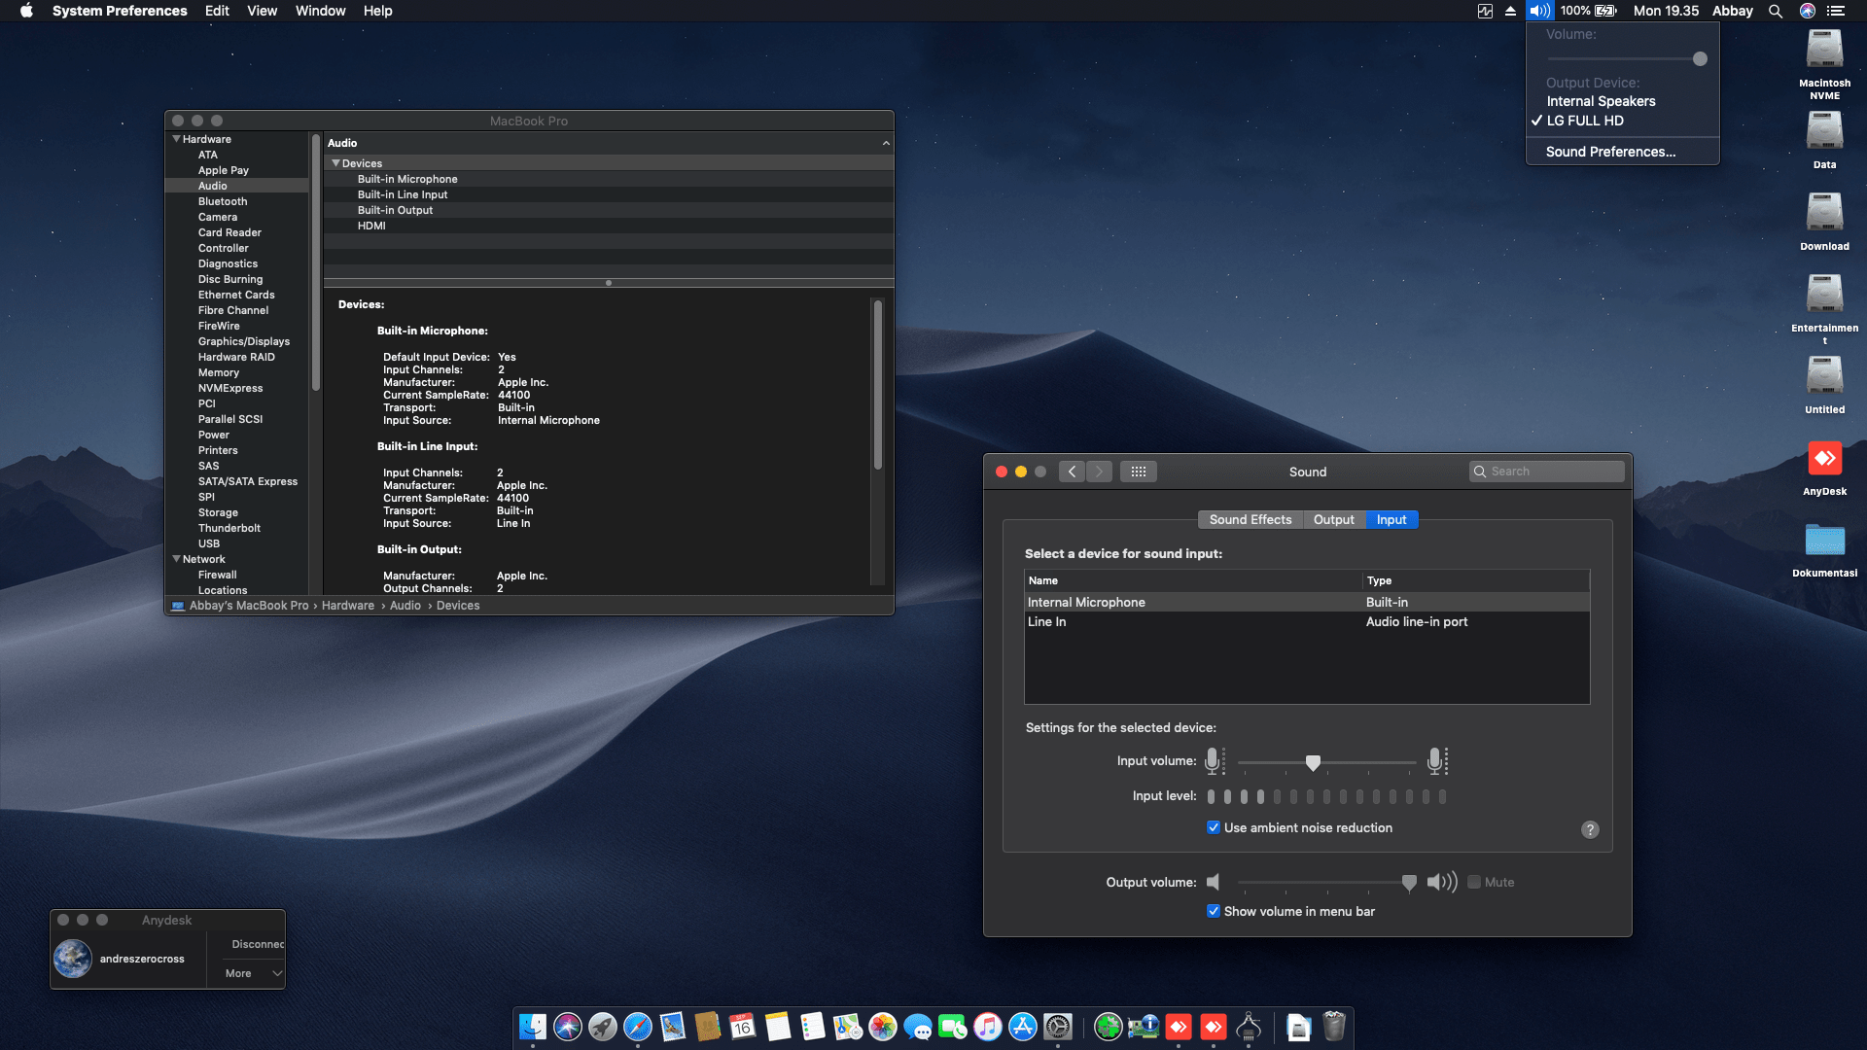Expand the More dropdown in AnyDesk
The width and height of the screenshot is (1867, 1050).
tap(249, 973)
